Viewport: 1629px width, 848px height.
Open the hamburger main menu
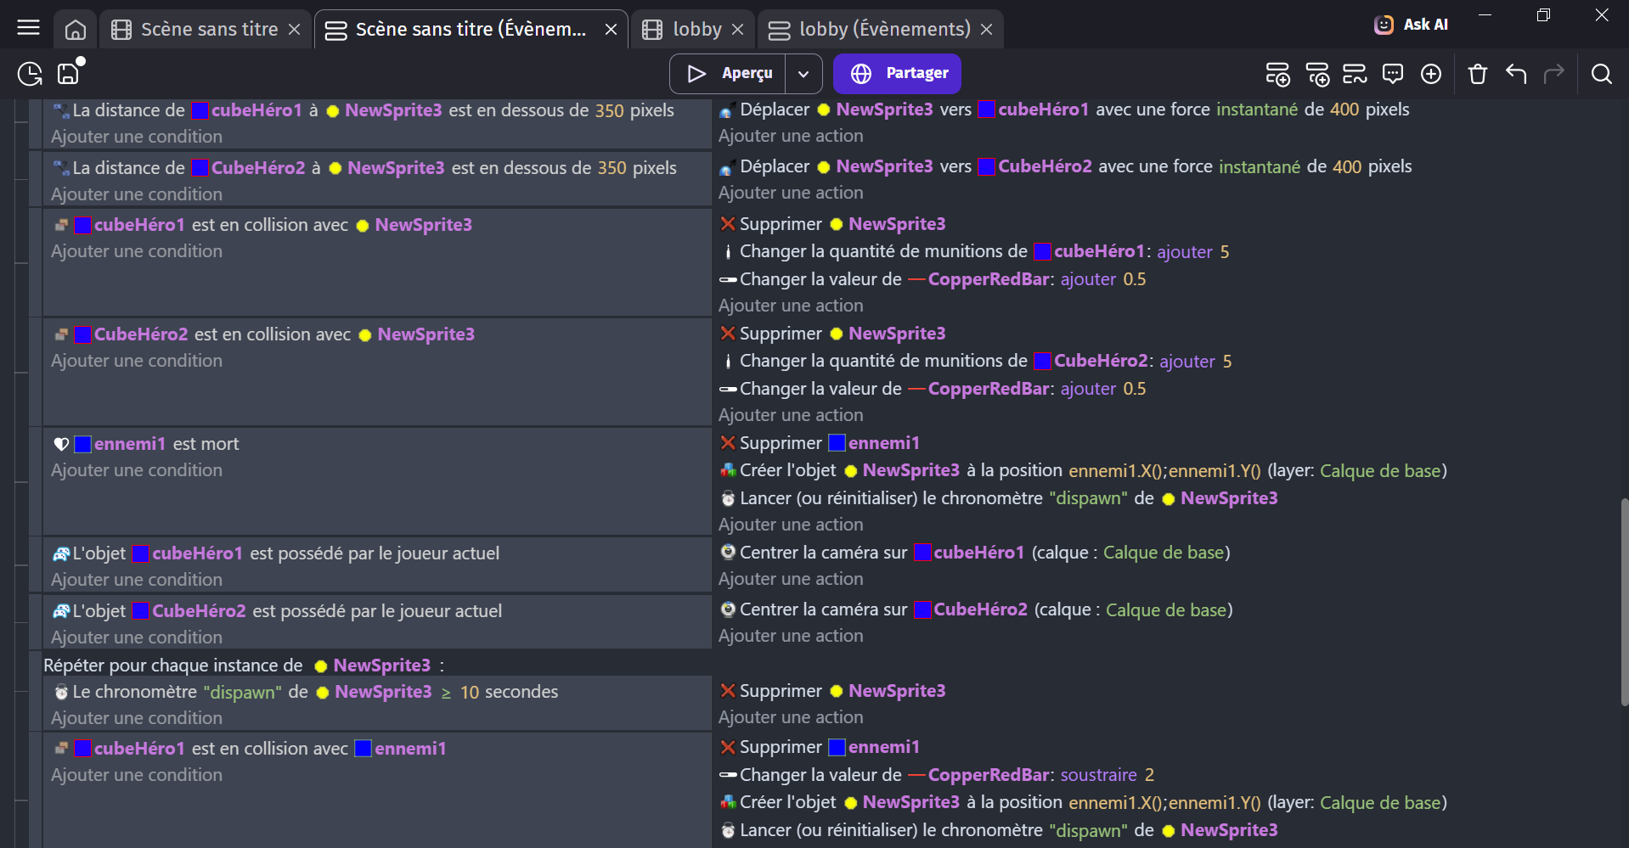click(28, 28)
